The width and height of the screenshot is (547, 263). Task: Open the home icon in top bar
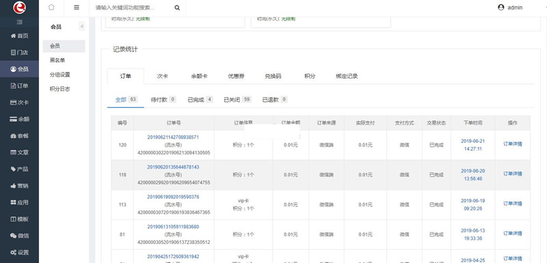click(51, 8)
